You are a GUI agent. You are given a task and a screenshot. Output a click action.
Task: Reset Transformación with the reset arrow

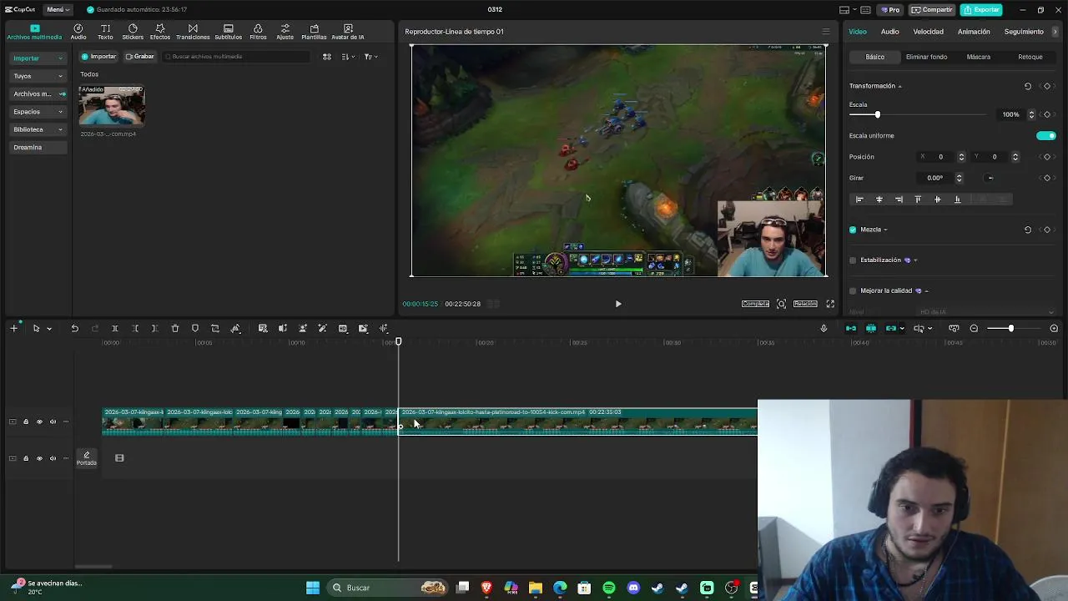pos(1027,86)
